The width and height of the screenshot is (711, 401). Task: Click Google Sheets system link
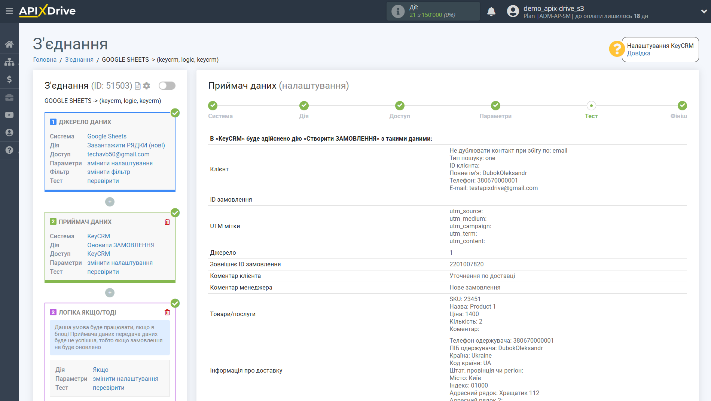coord(107,136)
